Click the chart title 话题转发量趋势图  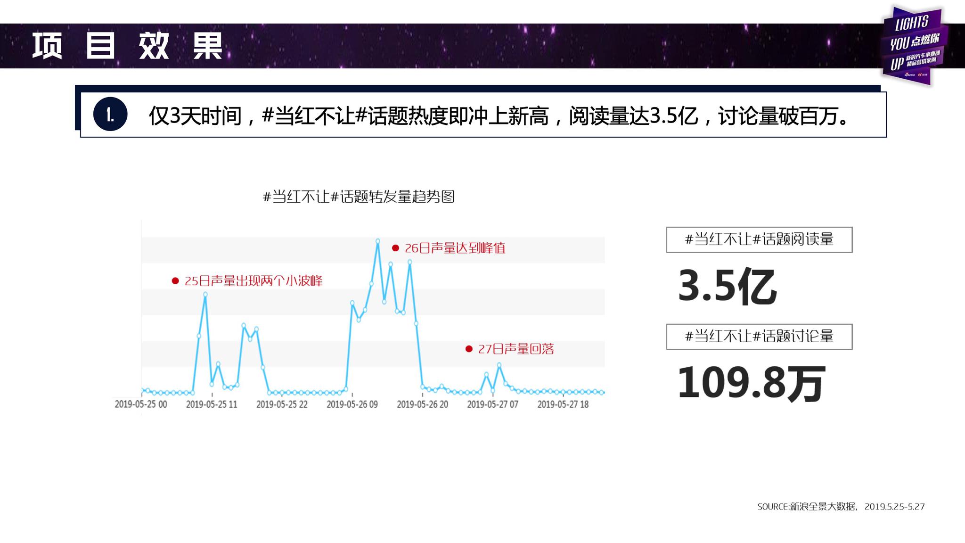tap(359, 197)
